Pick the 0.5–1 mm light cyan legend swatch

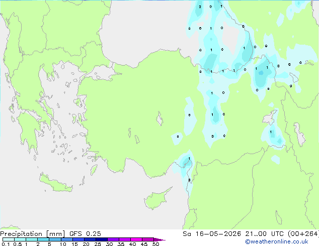[20, 239]
